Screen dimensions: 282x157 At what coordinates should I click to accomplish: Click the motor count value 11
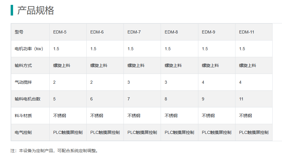(241, 99)
